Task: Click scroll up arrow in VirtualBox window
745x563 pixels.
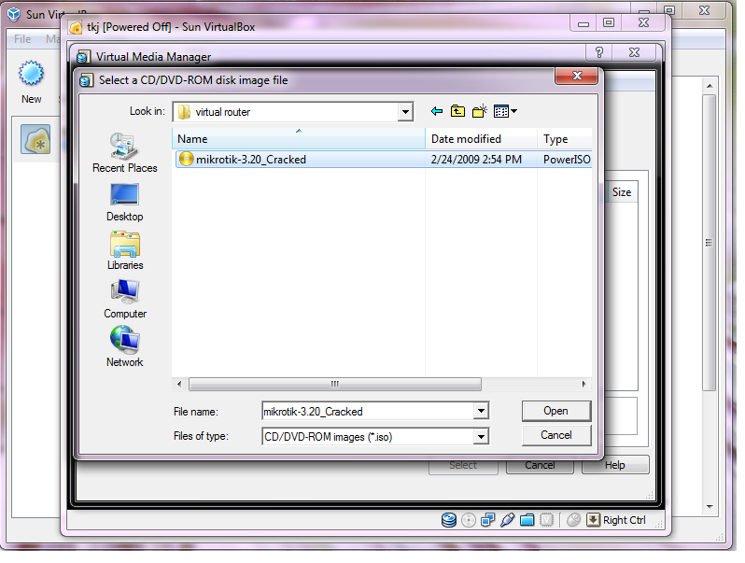Action: pyautogui.click(x=710, y=86)
